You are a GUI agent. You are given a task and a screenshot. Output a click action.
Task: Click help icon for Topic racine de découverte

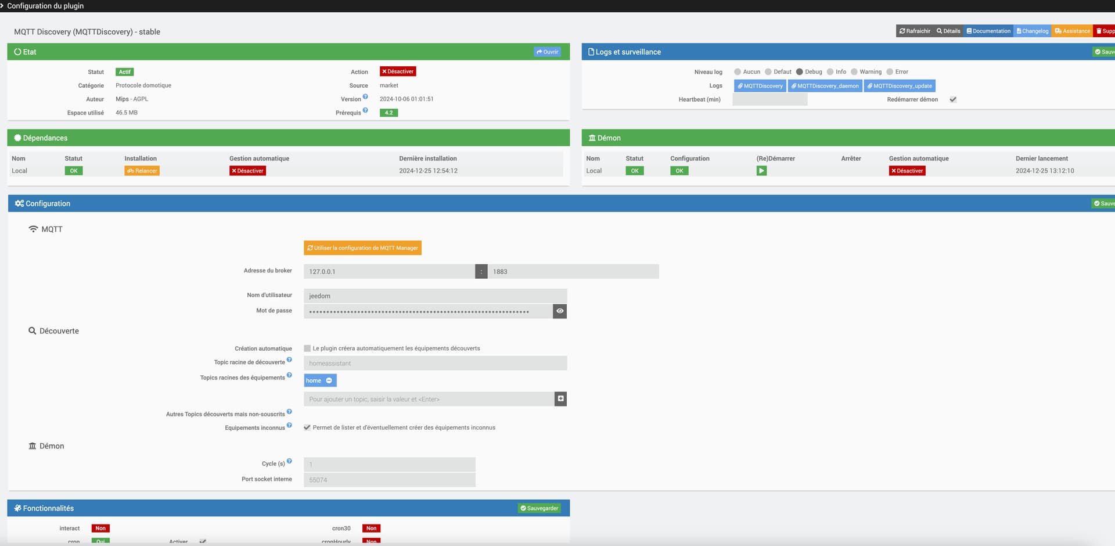[289, 360]
